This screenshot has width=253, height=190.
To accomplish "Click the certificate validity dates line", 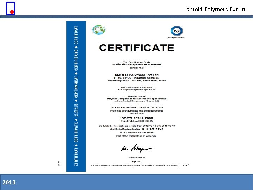I will coord(136,126).
